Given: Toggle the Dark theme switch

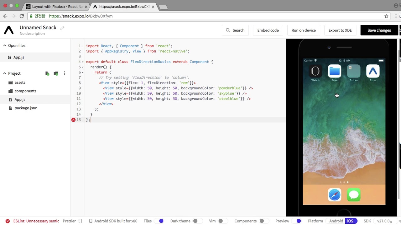Looking at the screenshot, I should (x=197, y=221).
